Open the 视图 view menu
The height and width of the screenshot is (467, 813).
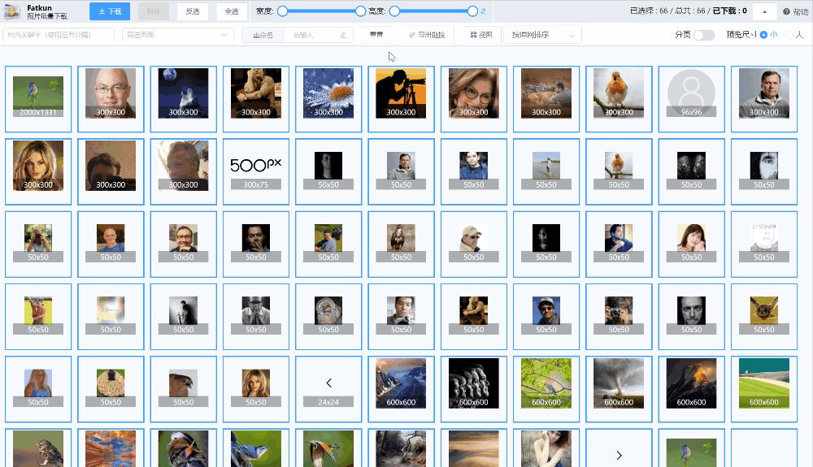481,35
